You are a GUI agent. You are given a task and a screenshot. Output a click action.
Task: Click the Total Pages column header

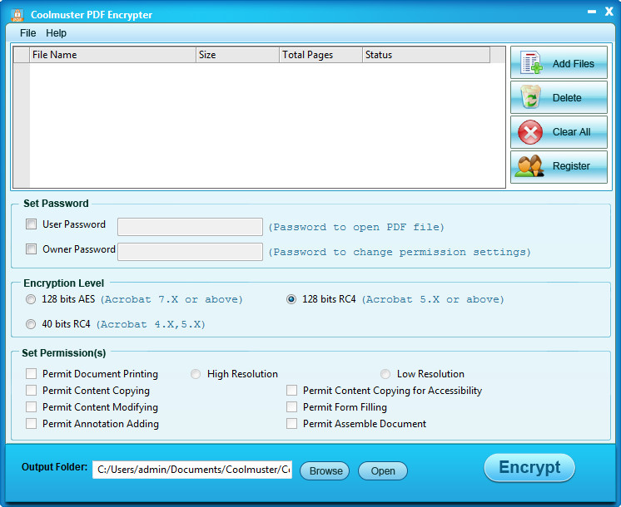pos(320,55)
